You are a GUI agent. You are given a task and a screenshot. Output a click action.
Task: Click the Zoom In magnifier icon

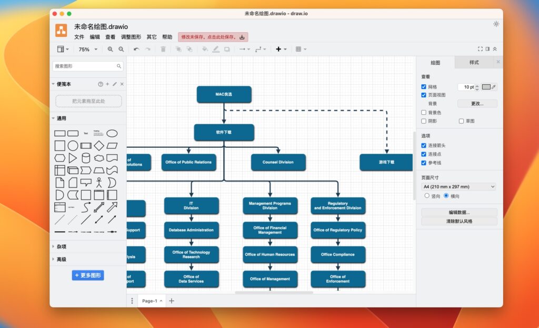[111, 49]
